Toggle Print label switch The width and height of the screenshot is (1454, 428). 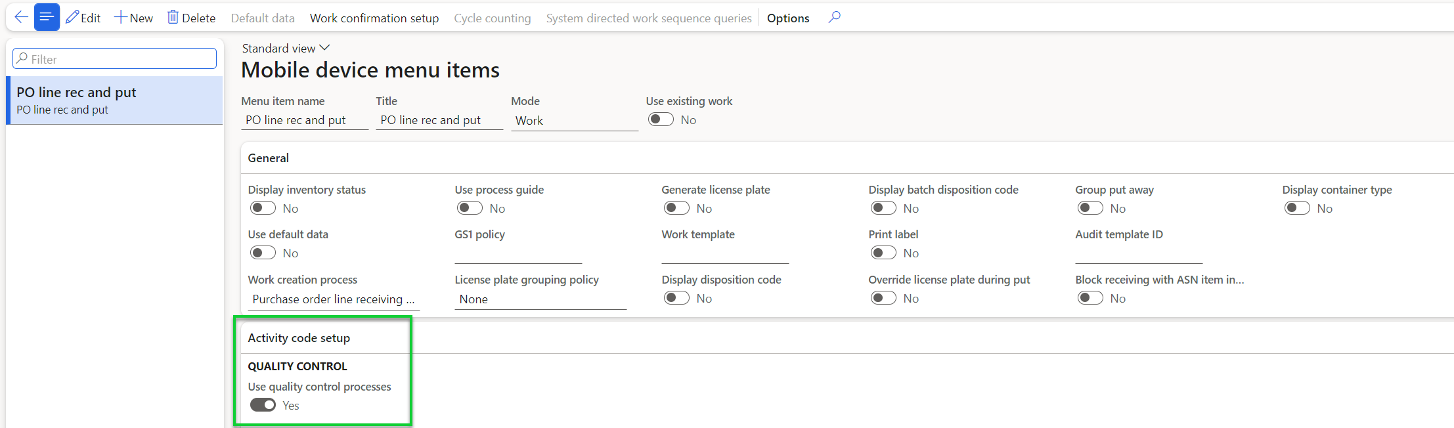tap(883, 253)
